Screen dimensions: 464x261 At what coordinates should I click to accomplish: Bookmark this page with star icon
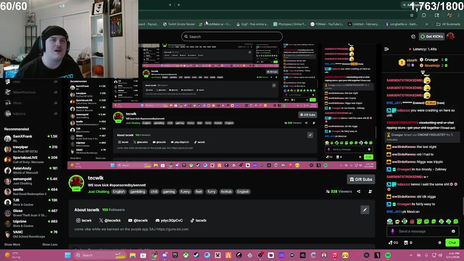(412, 15)
